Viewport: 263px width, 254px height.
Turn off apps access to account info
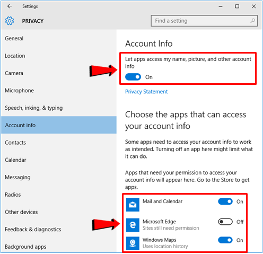coord(133,77)
